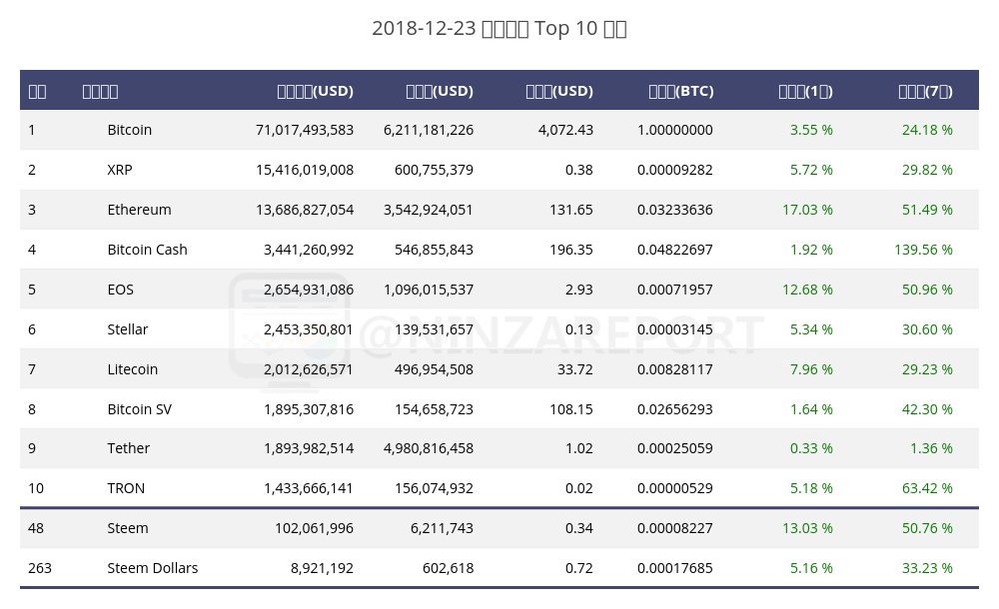
Task: Select the Ethereum coin name
Action: point(139,210)
